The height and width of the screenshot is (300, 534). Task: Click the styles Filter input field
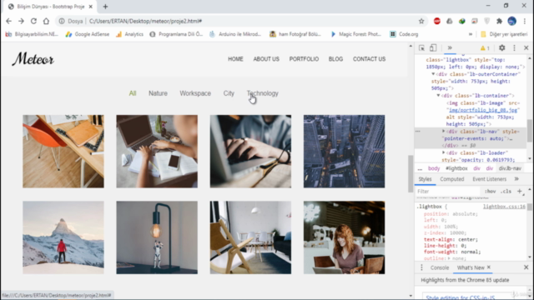point(448,191)
